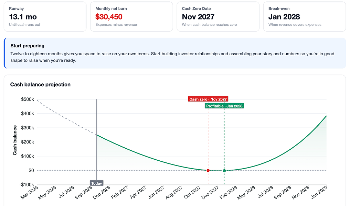The height and width of the screenshot is (206, 350).
Task: Click the "Dec 2027" x-axis label
Action: coord(210,192)
